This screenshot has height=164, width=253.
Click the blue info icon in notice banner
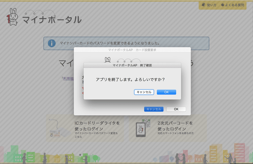[x=51, y=43]
